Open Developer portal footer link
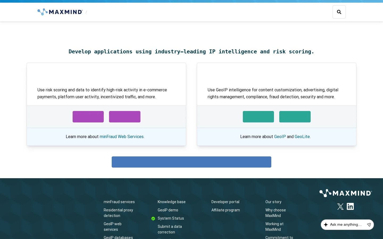Viewport: 383px width, 239px height. 225,202
